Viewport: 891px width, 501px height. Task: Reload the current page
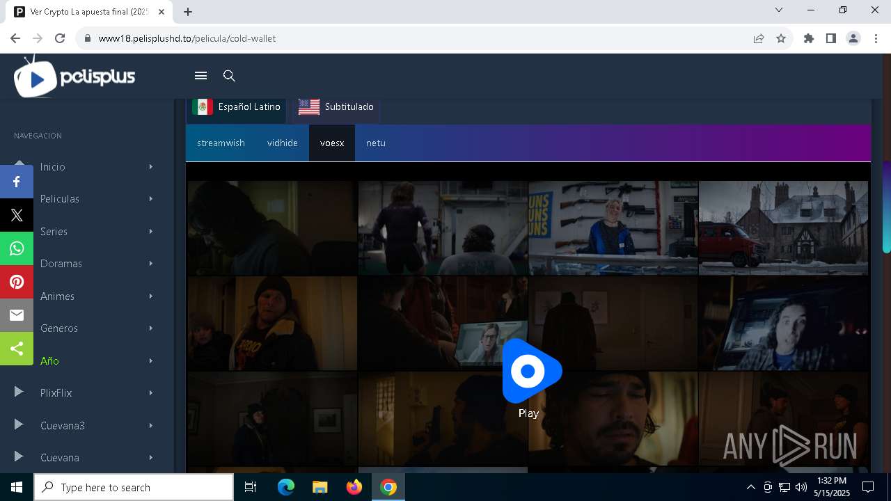tap(60, 38)
